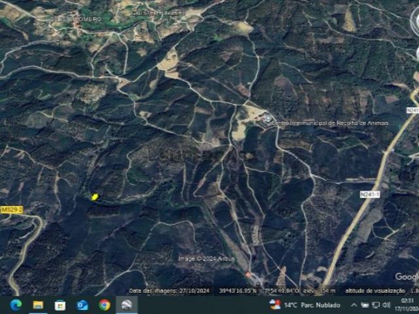
Task: Open Outlook from the taskbar
Action: (x=82, y=305)
